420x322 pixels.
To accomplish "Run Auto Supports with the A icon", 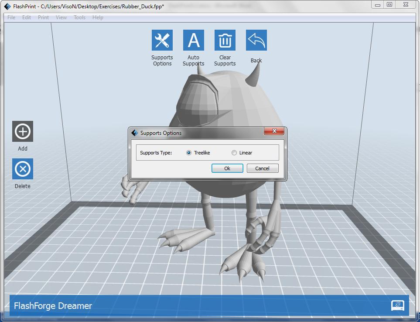I will click(x=193, y=40).
